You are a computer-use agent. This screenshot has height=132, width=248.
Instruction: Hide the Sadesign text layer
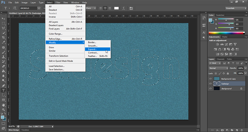(x=210, y=84)
